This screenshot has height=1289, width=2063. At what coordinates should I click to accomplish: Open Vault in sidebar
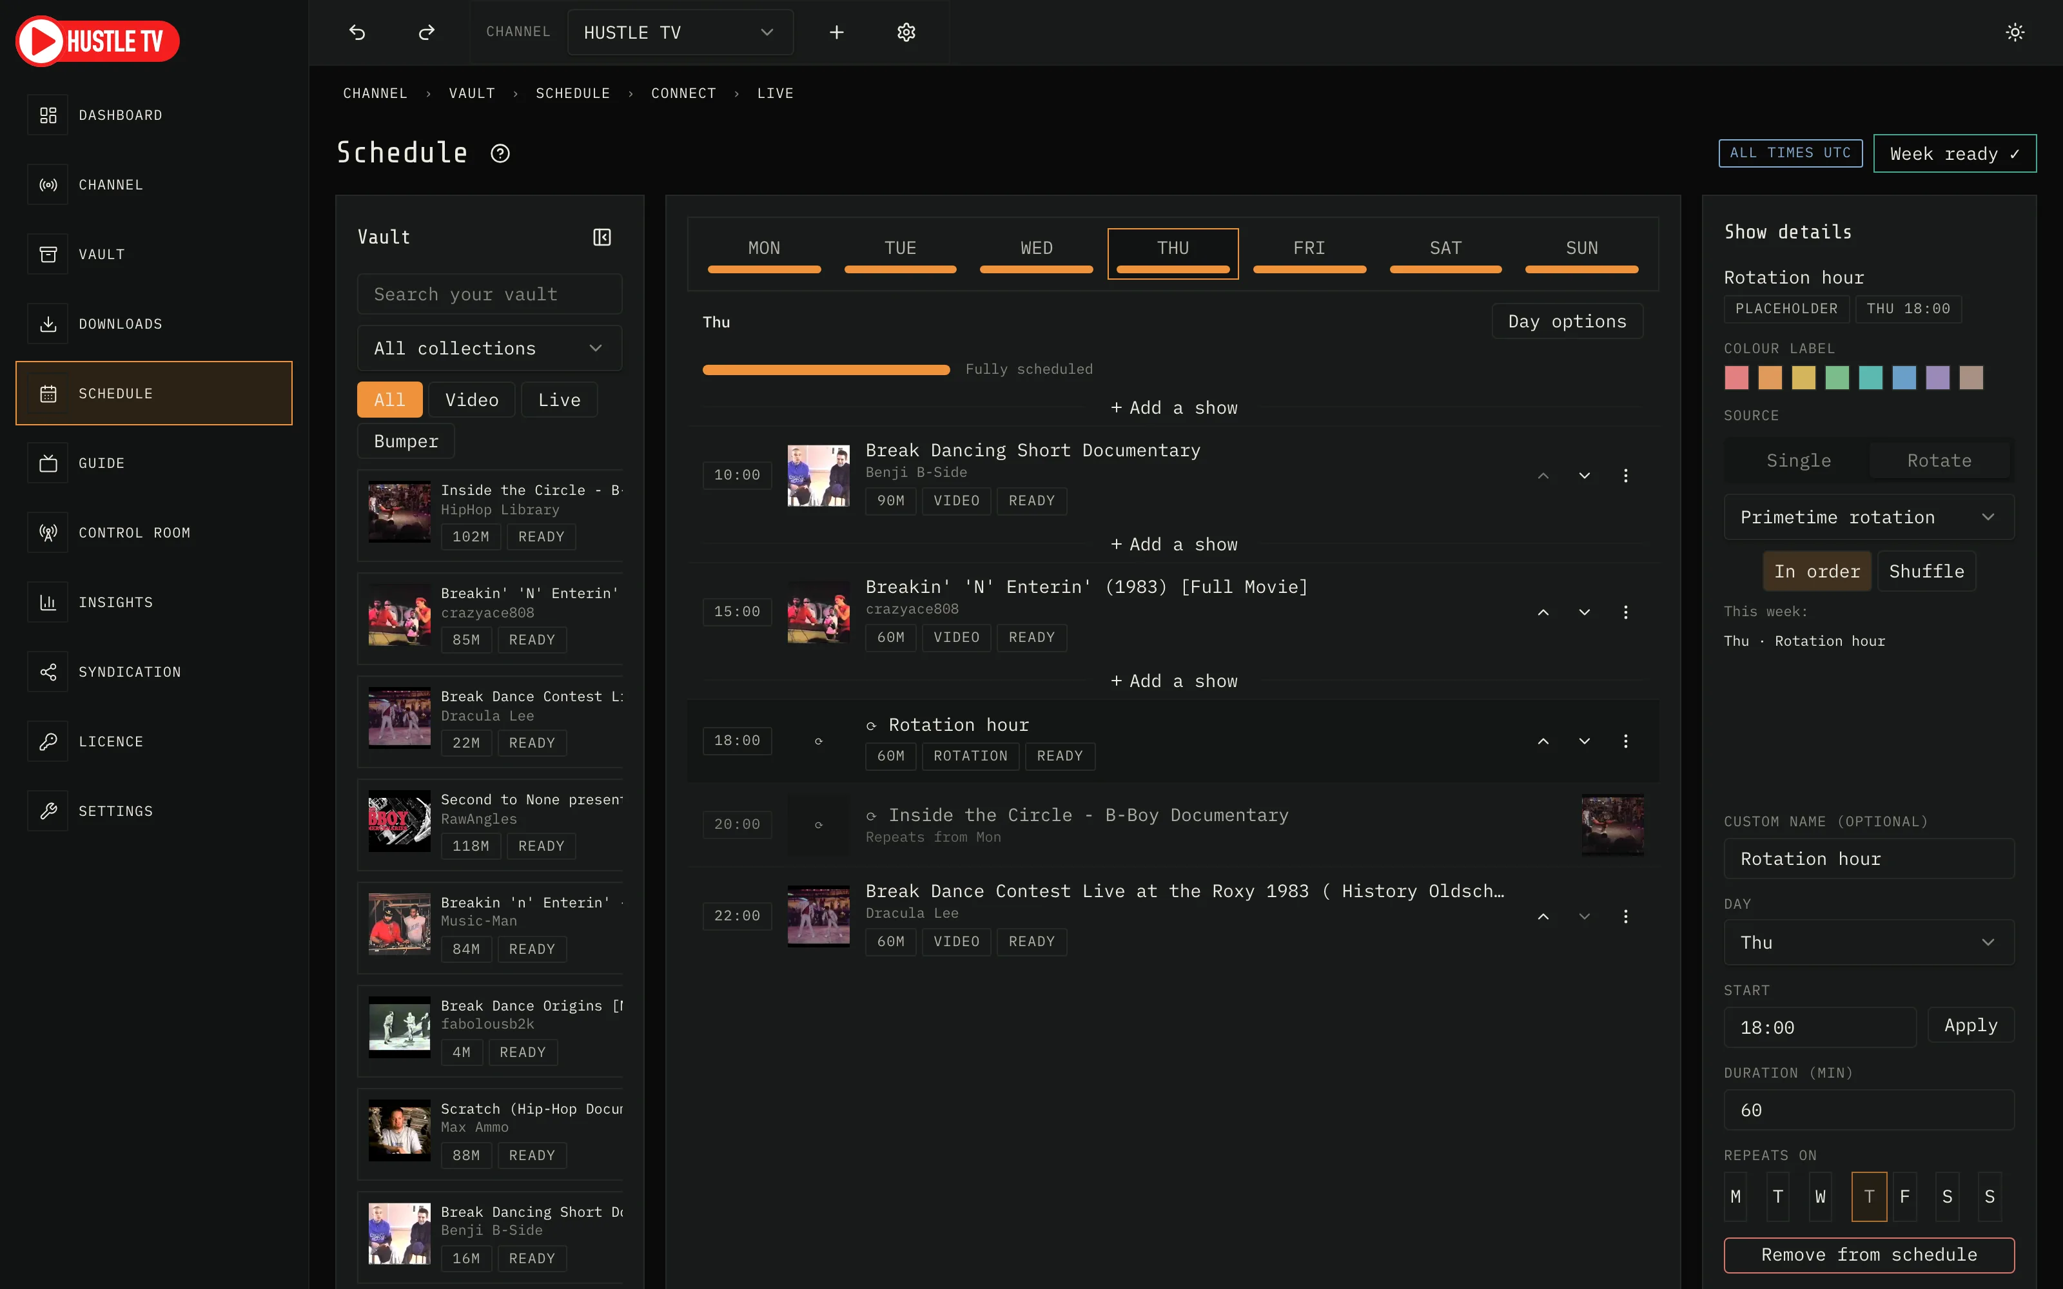pyautogui.click(x=154, y=254)
